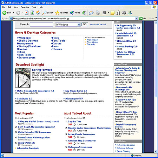Open Networking Upgrades link
Image resolution: width=158 pixels, height=158 pixels.
[x=126, y=145]
